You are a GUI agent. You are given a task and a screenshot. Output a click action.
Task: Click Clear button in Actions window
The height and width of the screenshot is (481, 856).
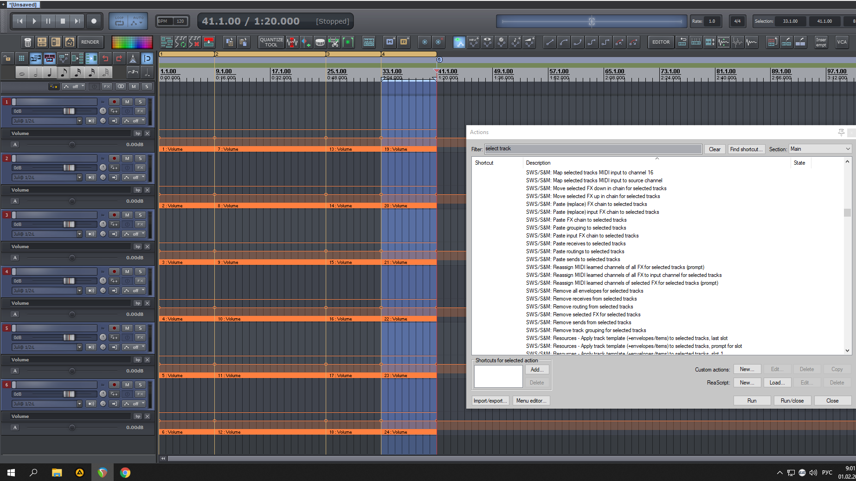[714, 149]
